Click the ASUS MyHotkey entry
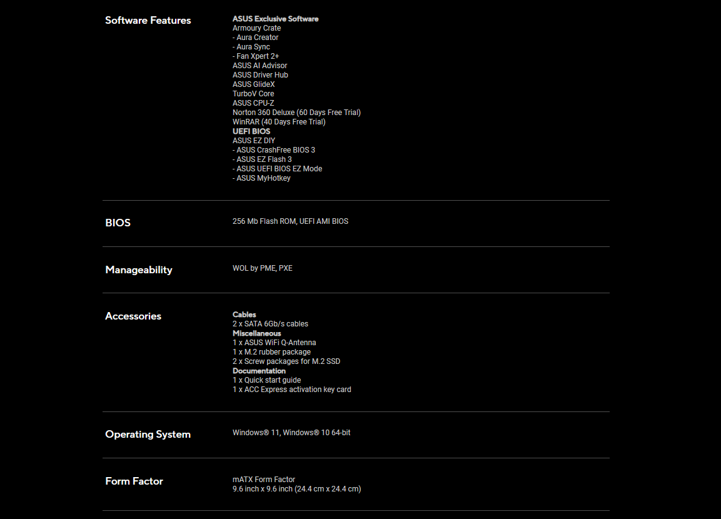 click(261, 178)
